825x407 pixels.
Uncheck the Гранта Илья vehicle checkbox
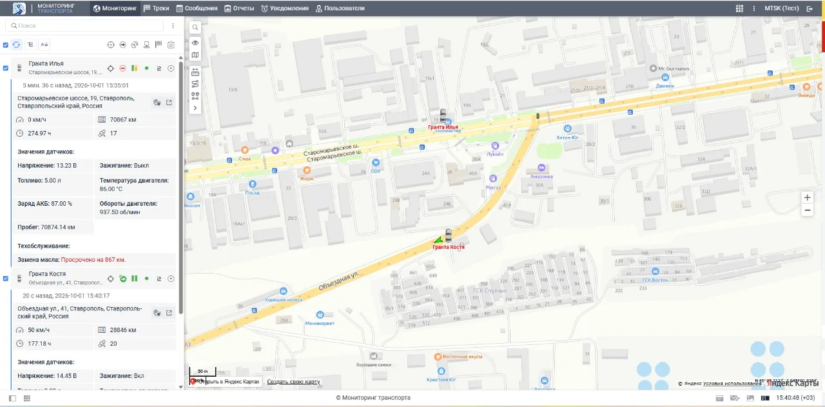click(x=6, y=68)
